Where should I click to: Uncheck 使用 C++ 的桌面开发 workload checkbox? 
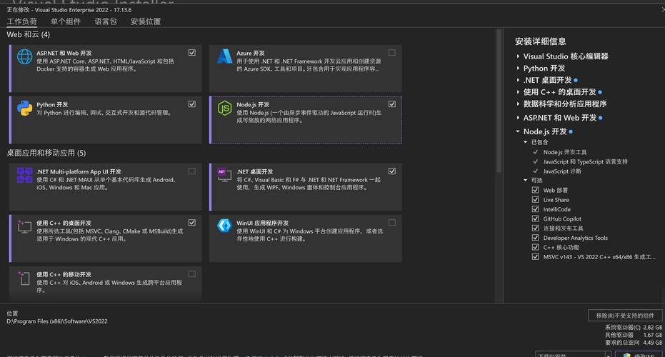click(192, 223)
